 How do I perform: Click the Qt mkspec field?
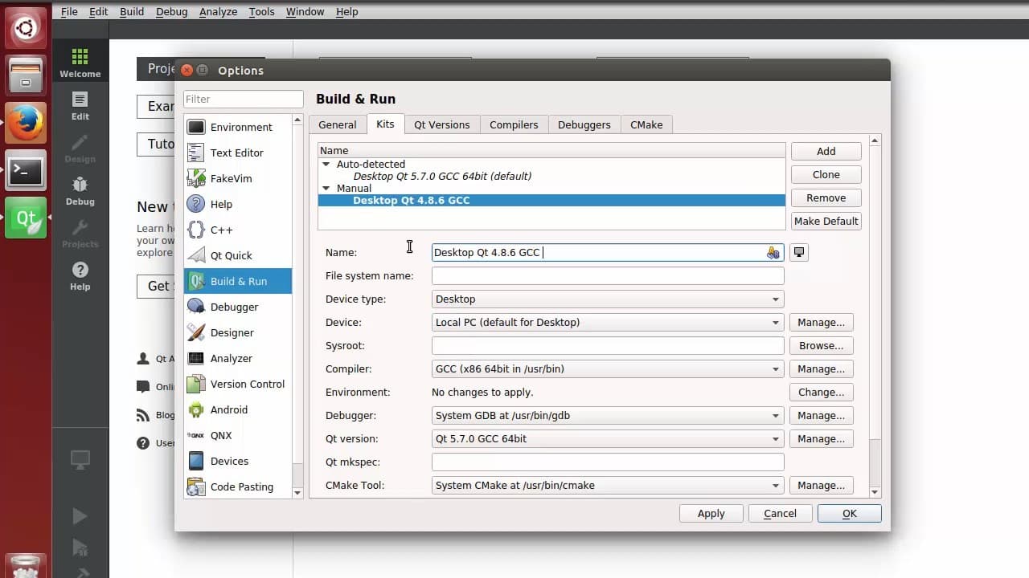click(608, 462)
